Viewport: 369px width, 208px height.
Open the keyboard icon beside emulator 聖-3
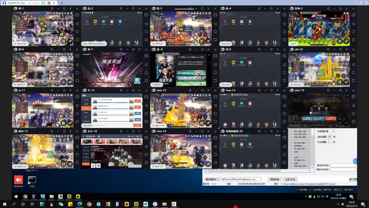coord(215,15)
